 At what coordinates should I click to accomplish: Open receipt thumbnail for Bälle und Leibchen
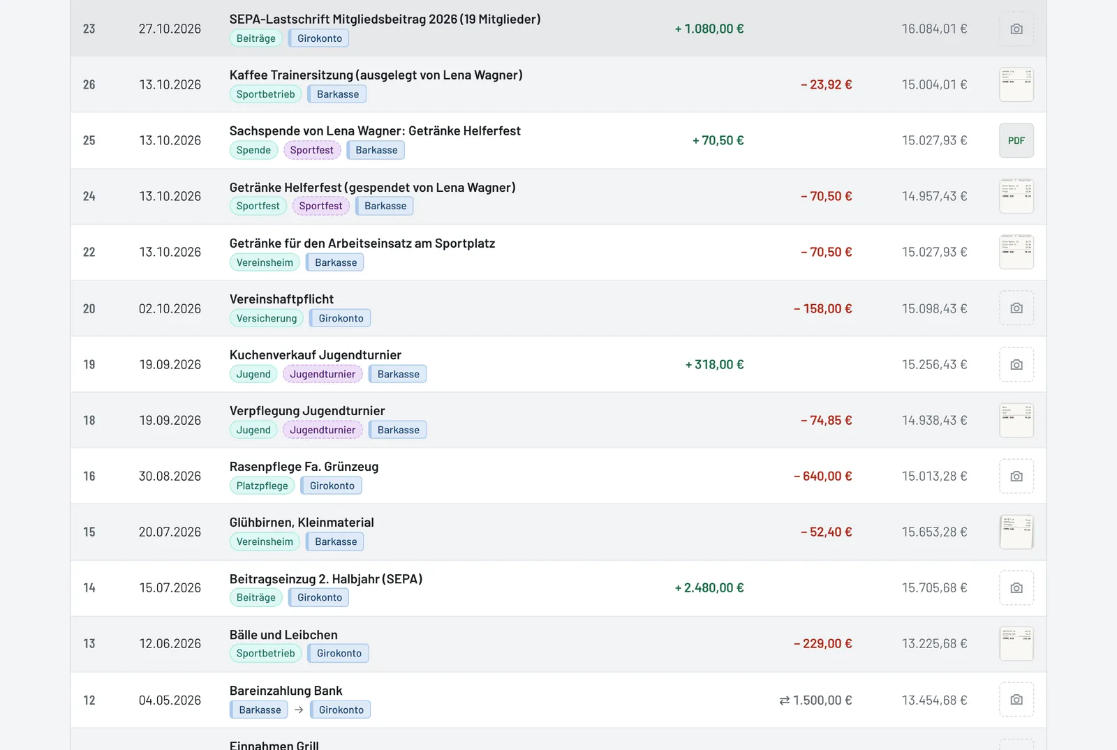click(x=1016, y=643)
